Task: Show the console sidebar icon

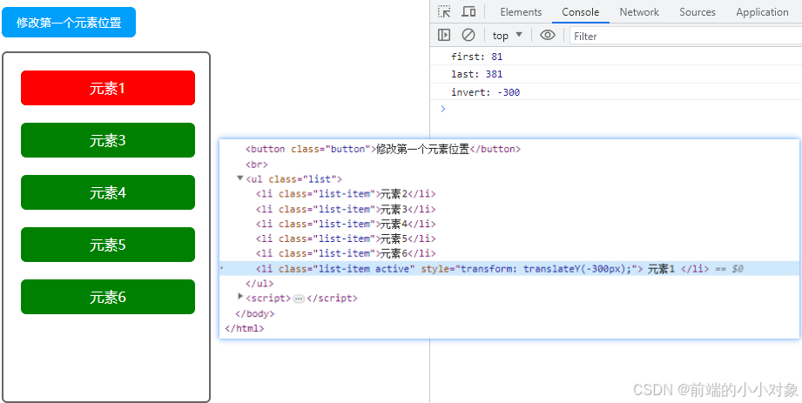Action: 444,35
